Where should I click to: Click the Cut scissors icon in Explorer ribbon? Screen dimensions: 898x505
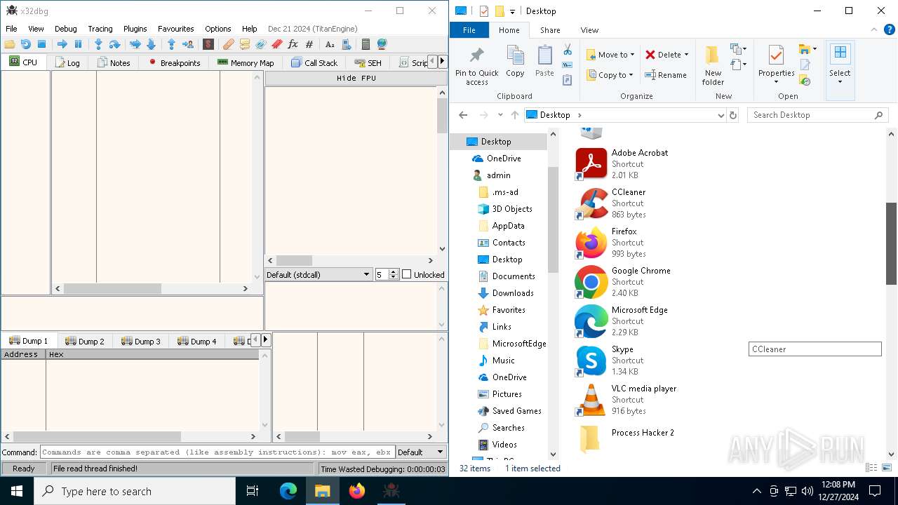[568, 50]
